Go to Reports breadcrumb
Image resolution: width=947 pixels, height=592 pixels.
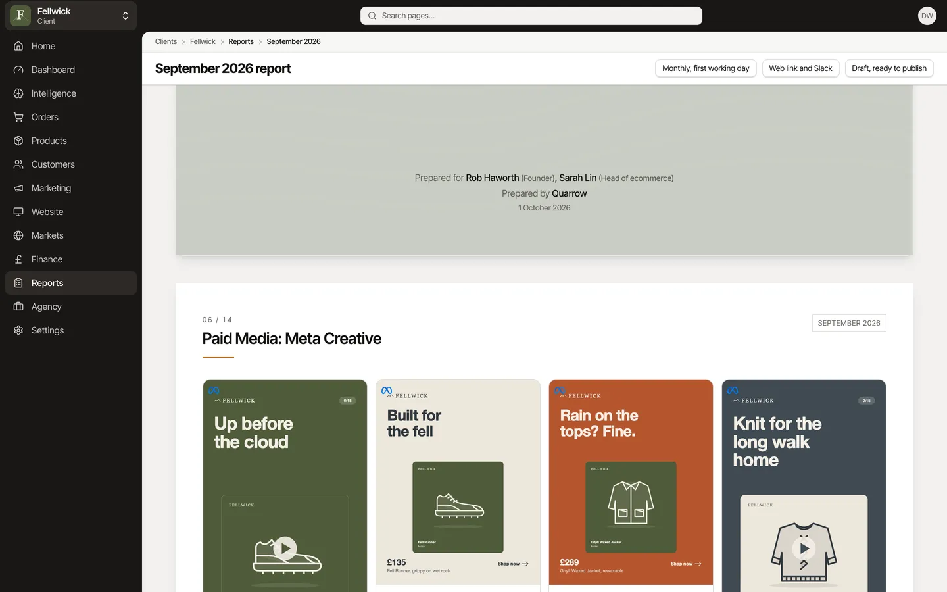(241, 41)
